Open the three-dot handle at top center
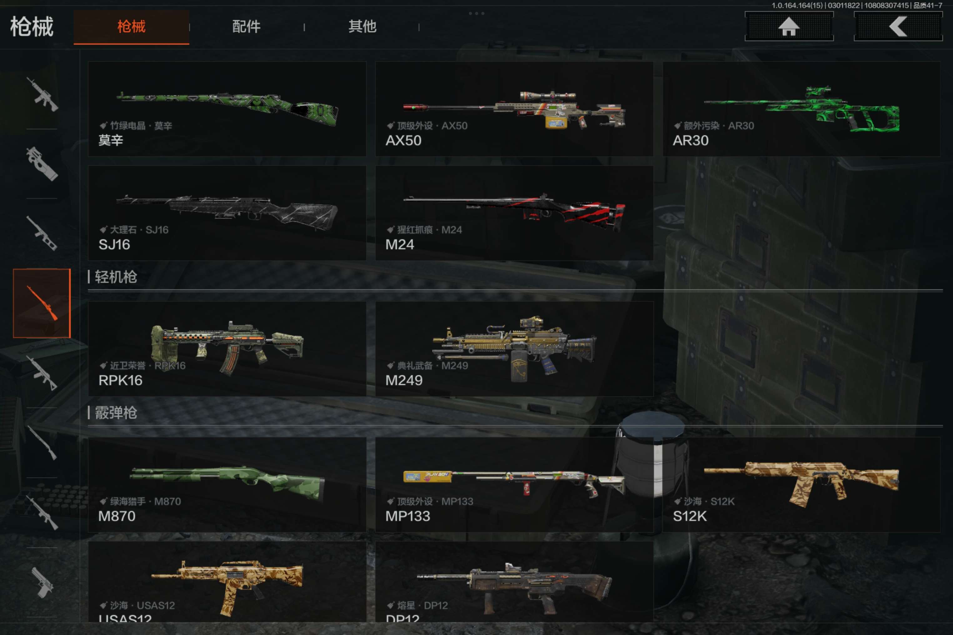This screenshot has width=953, height=635. point(476,13)
